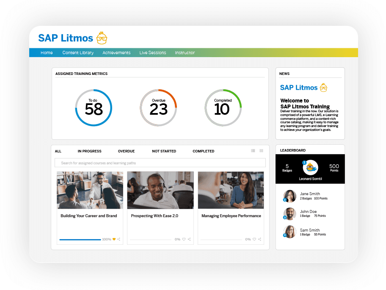Go to the Achievements page
386x290 pixels.
[116, 53]
